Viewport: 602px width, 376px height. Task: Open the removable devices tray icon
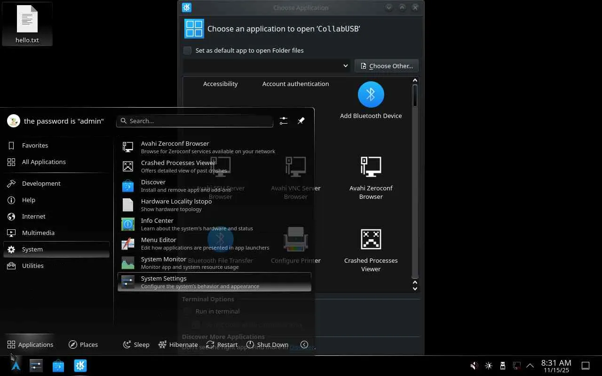(x=503, y=366)
